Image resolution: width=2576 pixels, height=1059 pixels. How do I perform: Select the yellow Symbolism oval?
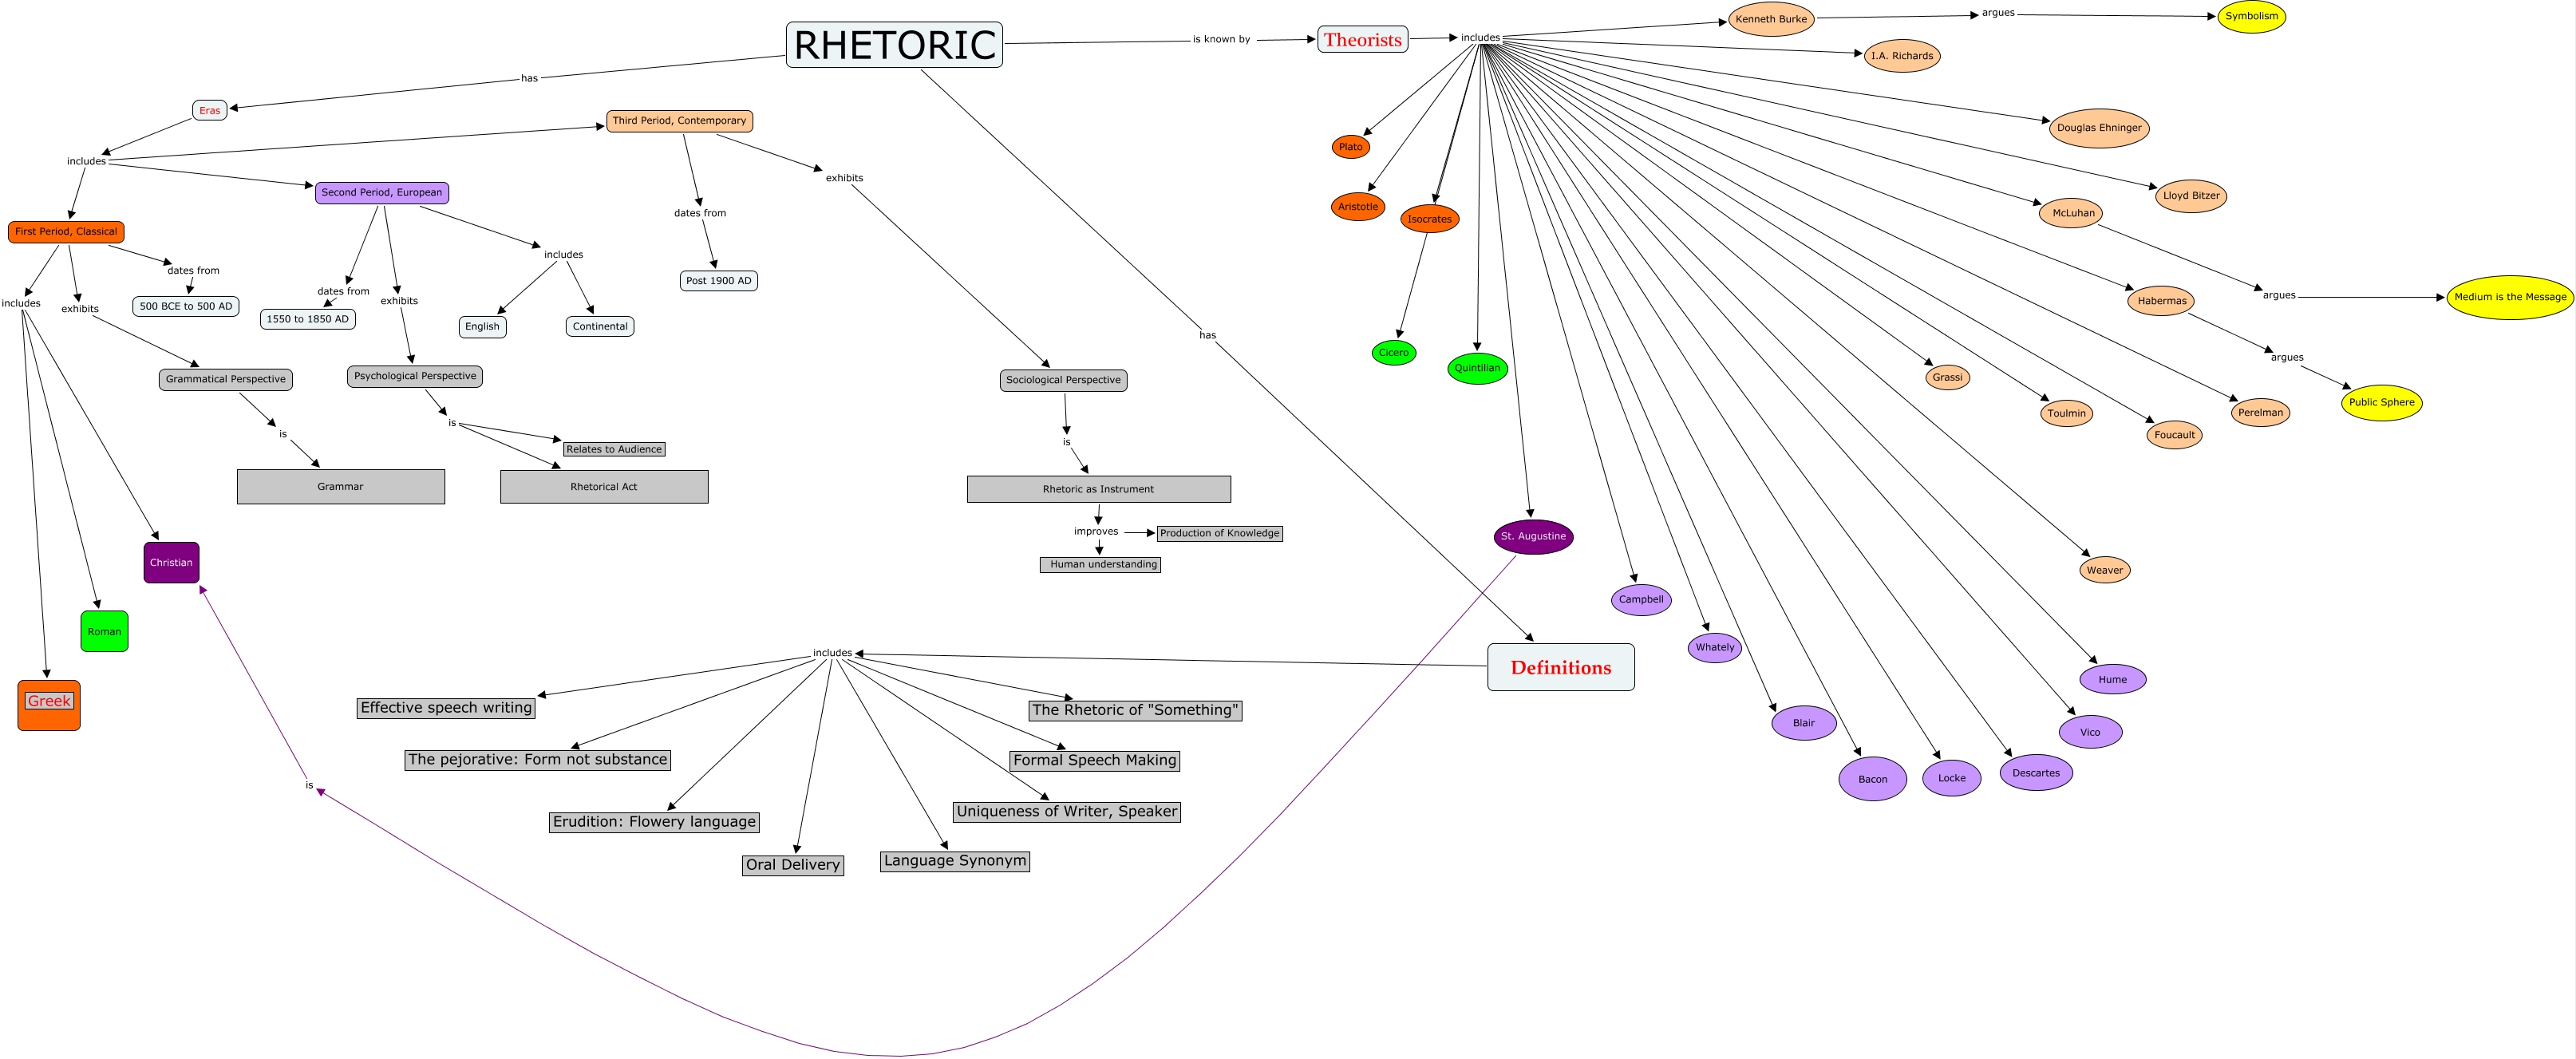coord(2251,17)
